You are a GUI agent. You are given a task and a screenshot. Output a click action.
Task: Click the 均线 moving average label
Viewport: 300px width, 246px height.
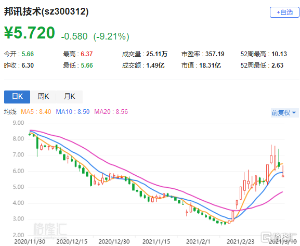10,112
